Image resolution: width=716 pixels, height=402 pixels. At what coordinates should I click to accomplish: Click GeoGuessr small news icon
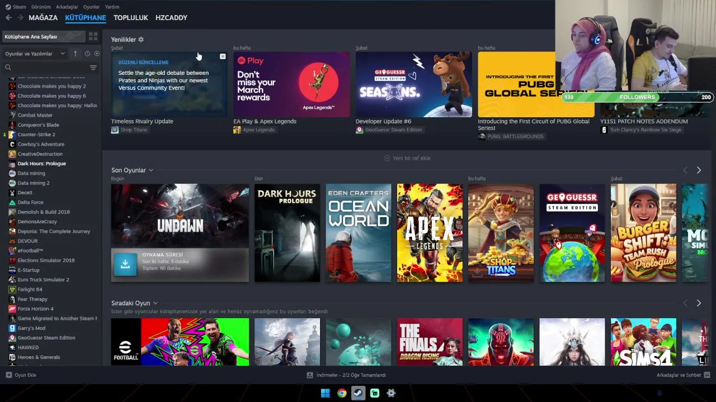pos(359,130)
